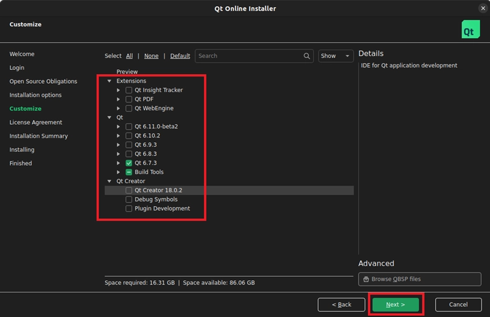This screenshot has height=317, width=490.
Task: Click Select All link
Action: coord(129,56)
